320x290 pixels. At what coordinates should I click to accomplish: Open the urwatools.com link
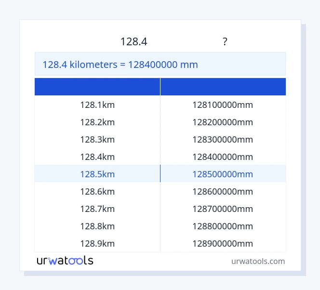tap(258, 261)
